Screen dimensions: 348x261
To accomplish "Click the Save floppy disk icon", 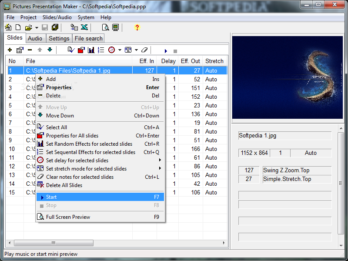I will pyautogui.click(x=45, y=27).
